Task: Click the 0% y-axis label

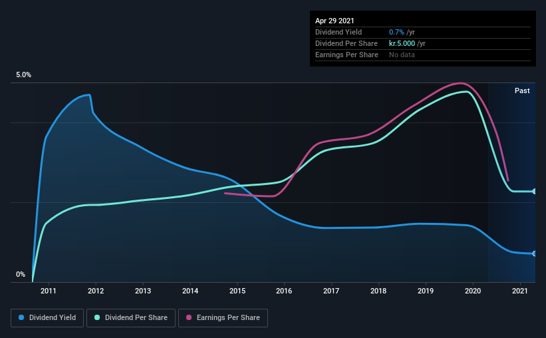Action: pos(21,275)
